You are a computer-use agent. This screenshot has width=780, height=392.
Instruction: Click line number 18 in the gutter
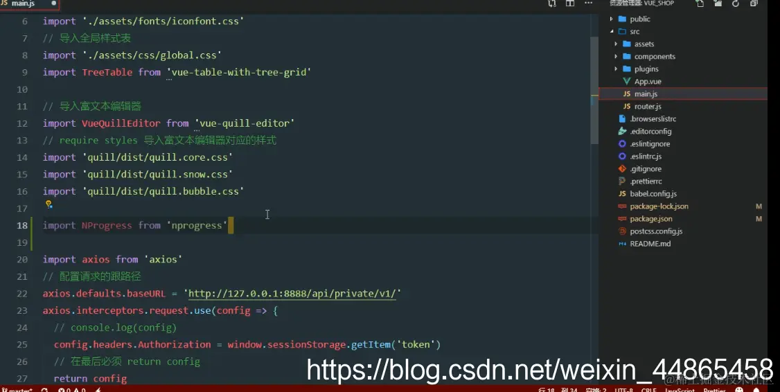pyautogui.click(x=22, y=225)
